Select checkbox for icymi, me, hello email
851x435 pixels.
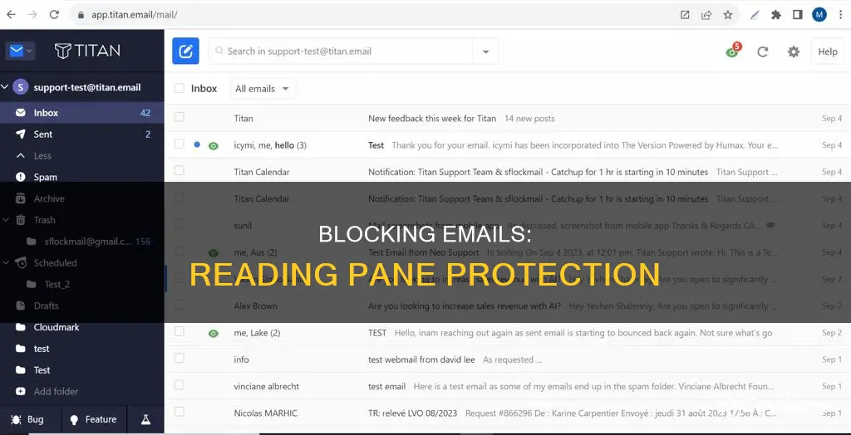point(180,144)
